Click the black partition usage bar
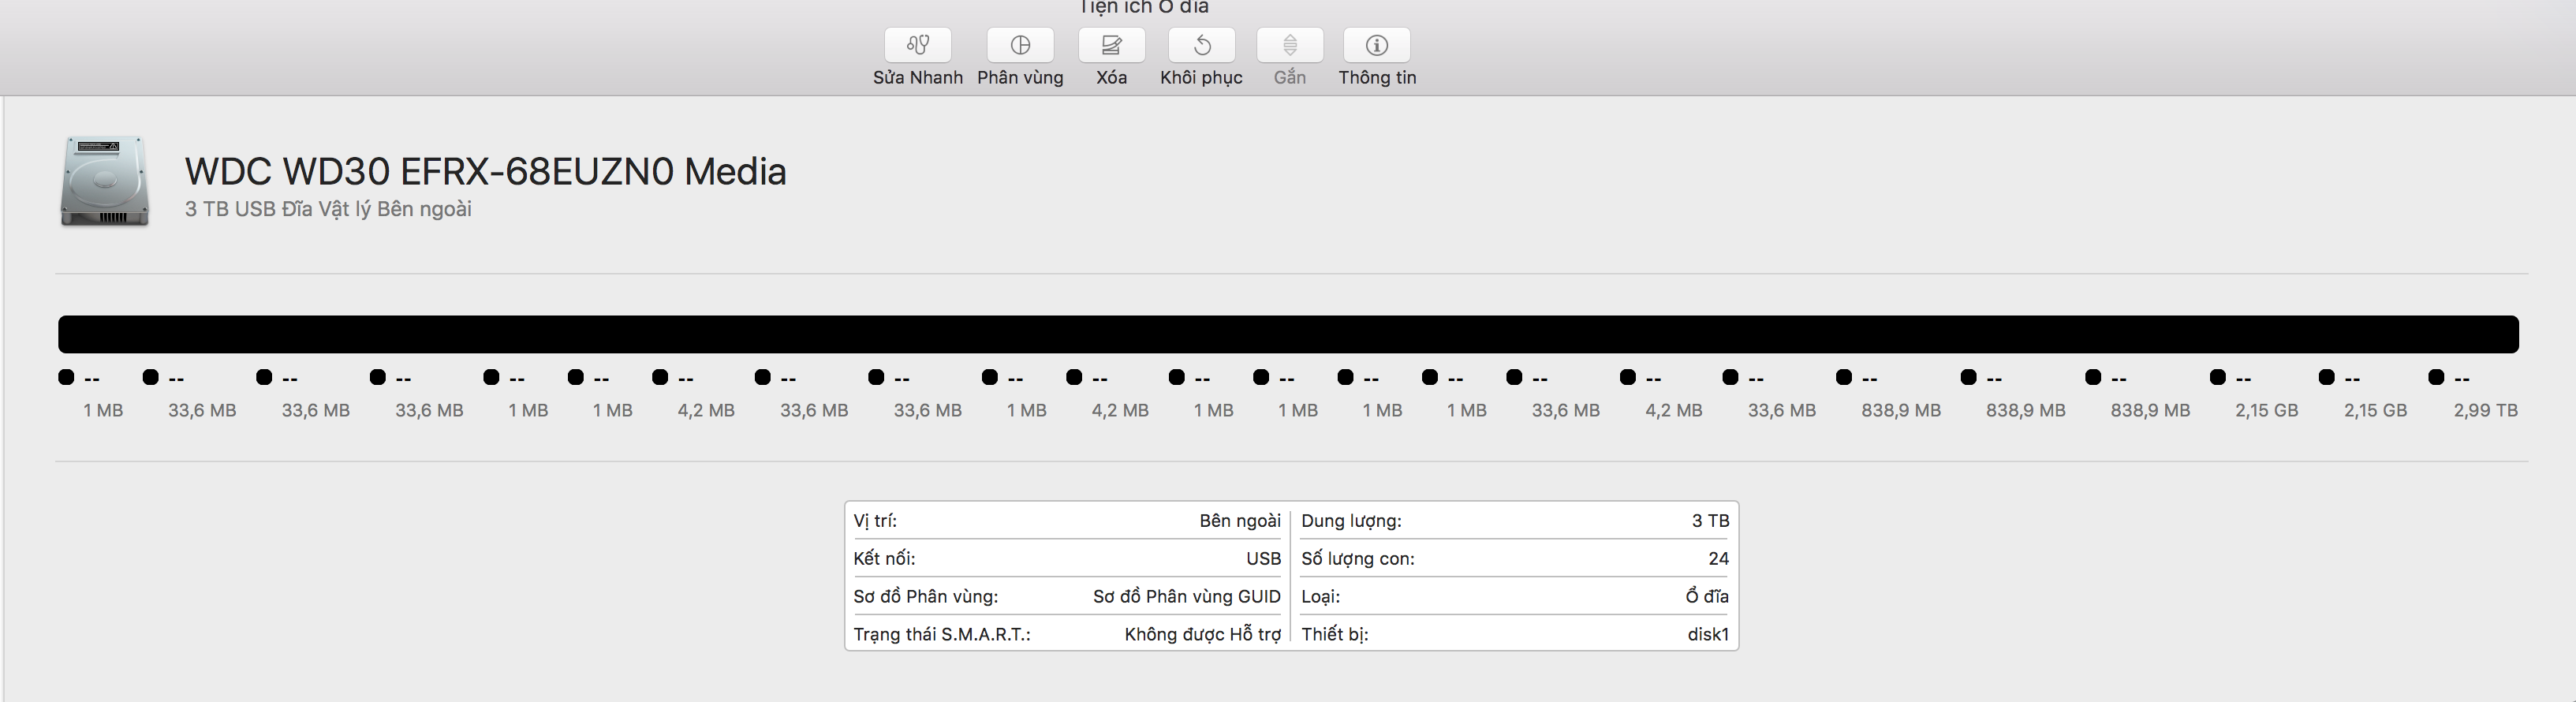Screen dimensions: 2576x702 click(1288, 334)
